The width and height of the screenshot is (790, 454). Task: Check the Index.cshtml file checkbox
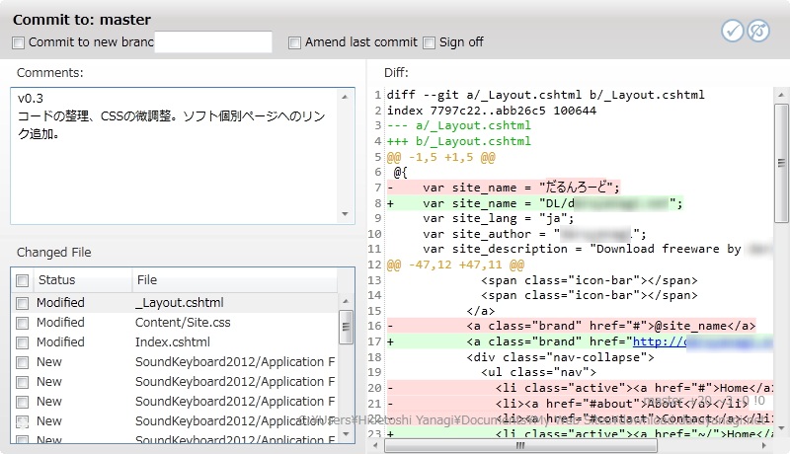click(22, 342)
